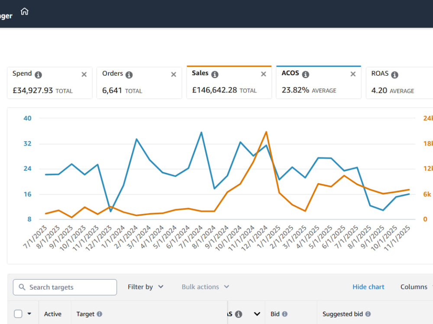Viewport: 433px width, 324px height.
Task: Open the Bulk actions dropdown
Action: point(205,287)
